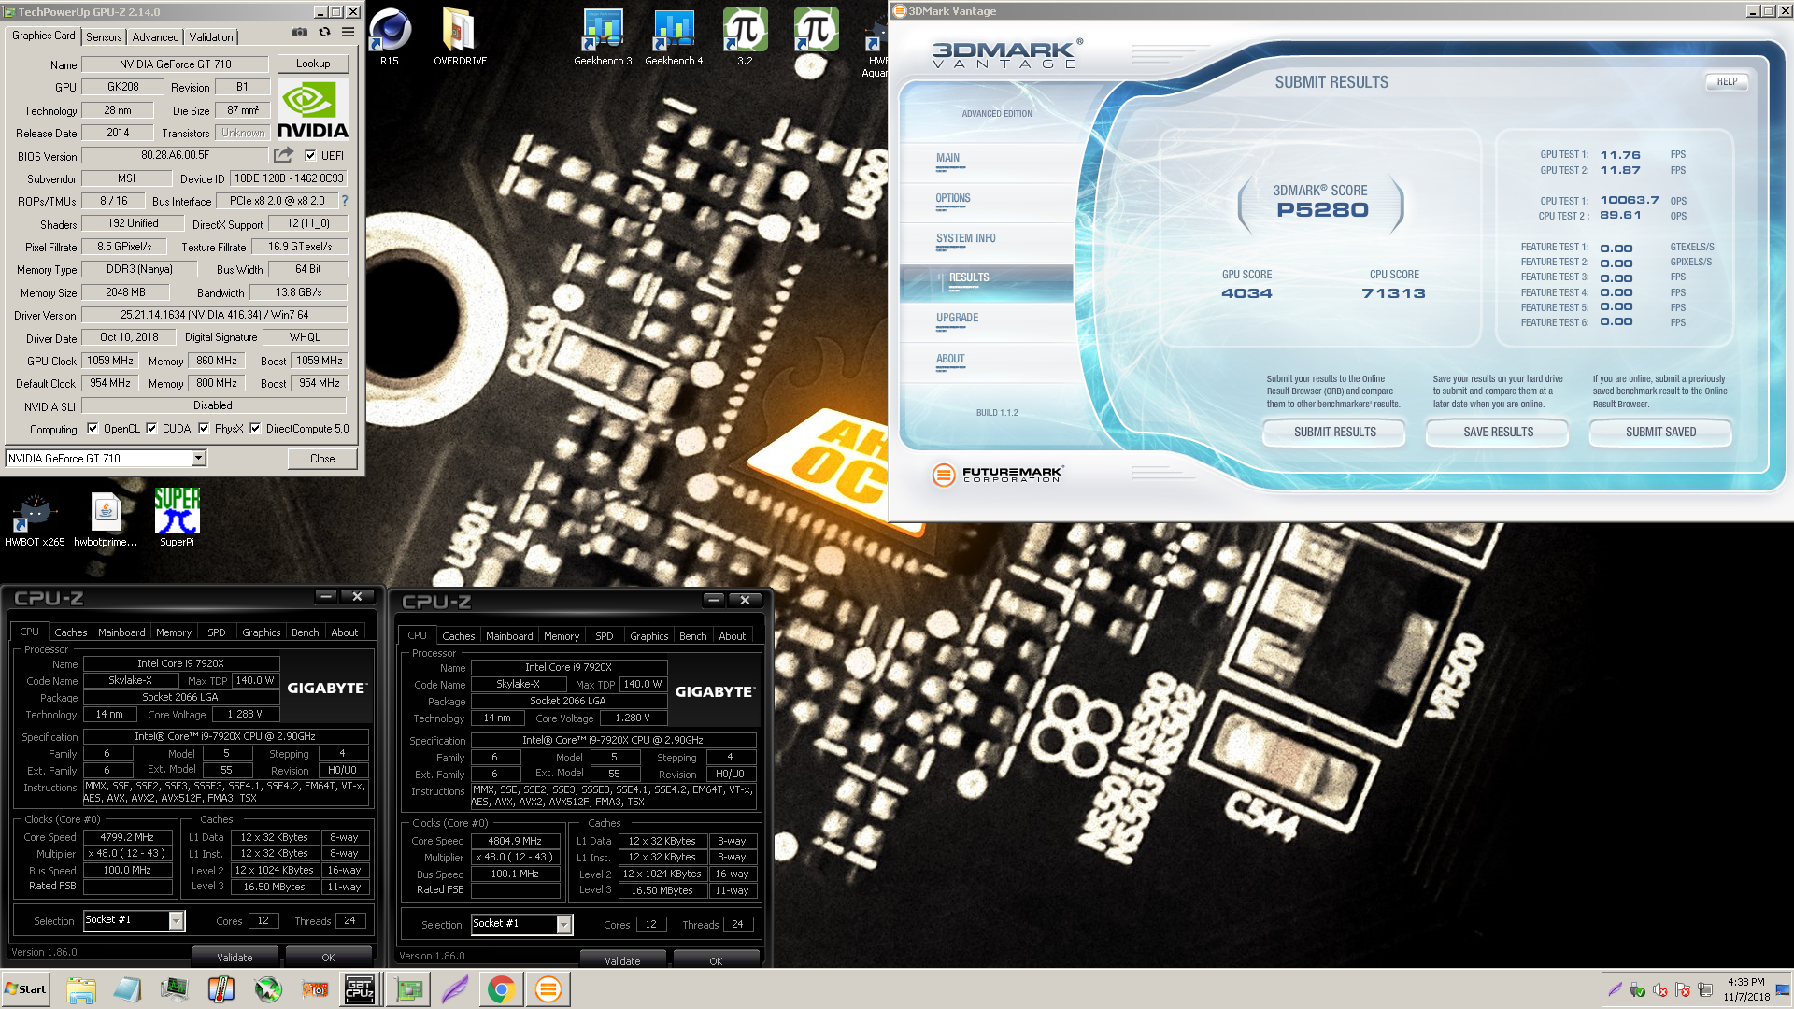Open the GPU-Z hamburger menu icon
Viewport: 1794px width, 1009px height.
click(348, 32)
